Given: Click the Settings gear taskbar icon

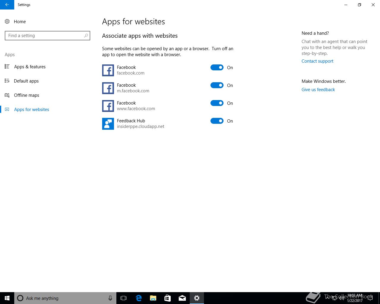Looking at the screenshot, I should click(x=197, y=298).
